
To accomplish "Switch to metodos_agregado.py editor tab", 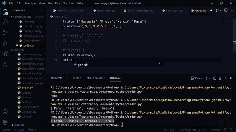I will pyautogui.click(x=69, y=11).
